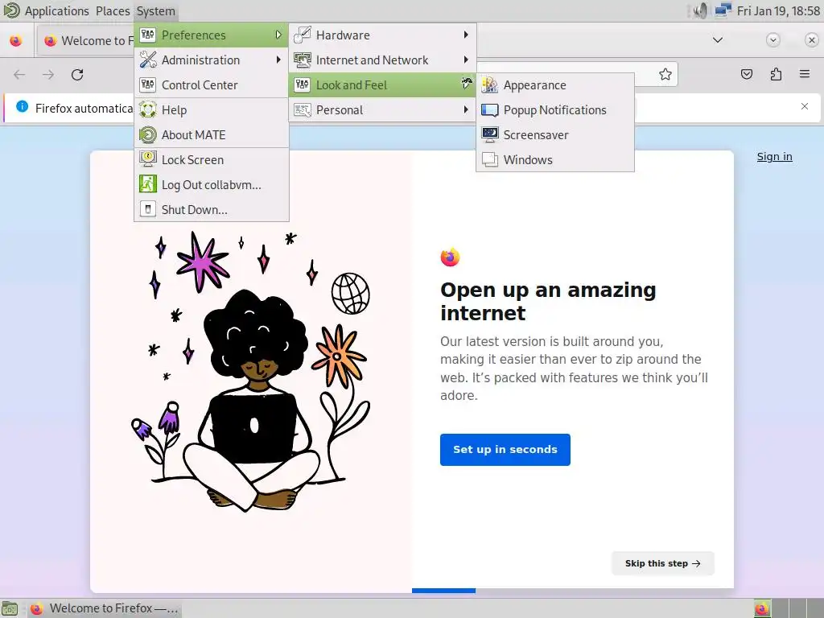Viewport: 824px width, 618px height.
Task: Open the Appearance preferences item
Action: click(x=555, y=85)
